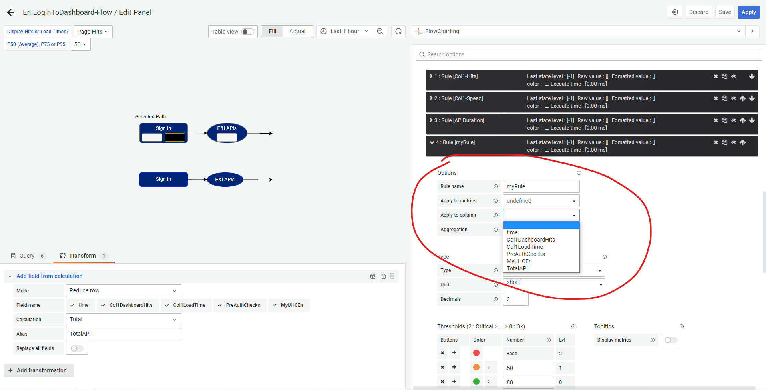This screenshot has width=766, height=390.
Task: Click the orange threshold color swatch
Action: pos(476,367)
